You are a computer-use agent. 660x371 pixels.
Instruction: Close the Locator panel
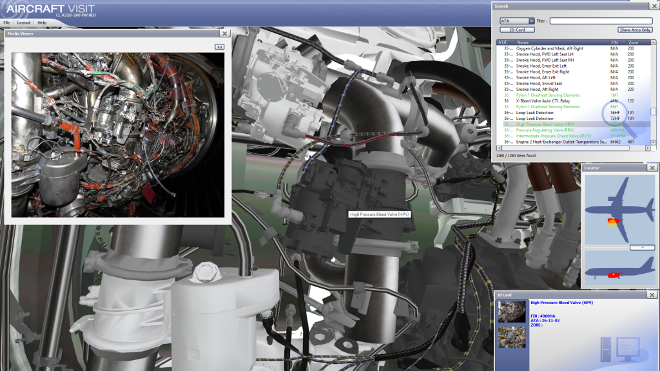click(652, 168)
